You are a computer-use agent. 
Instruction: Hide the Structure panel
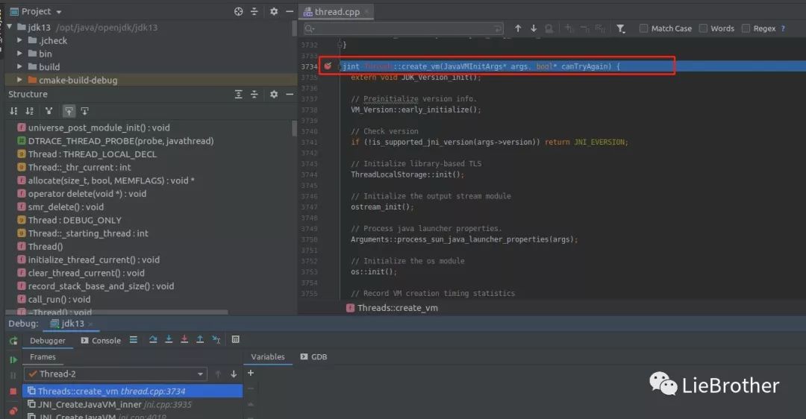[290, 95]
